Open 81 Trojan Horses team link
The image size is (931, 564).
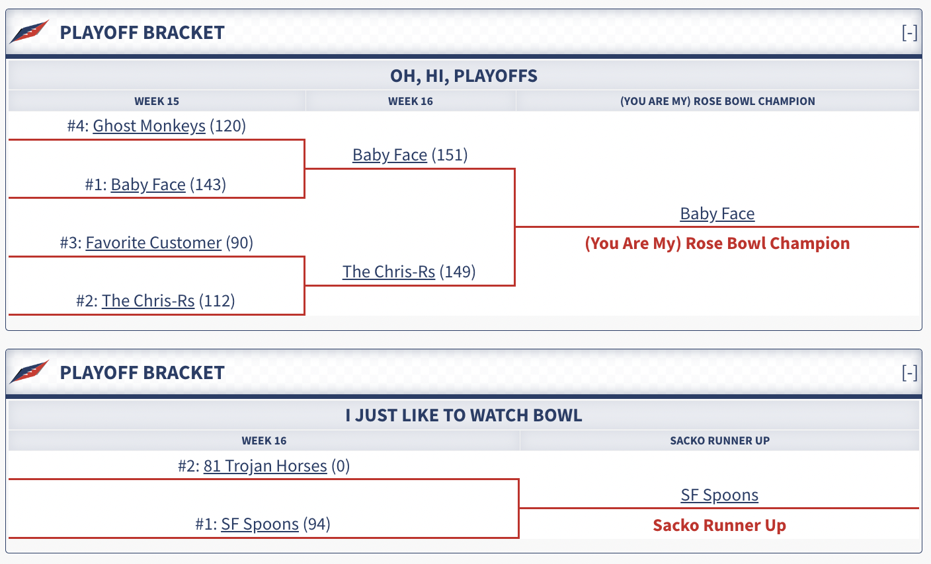click(265, 466)
